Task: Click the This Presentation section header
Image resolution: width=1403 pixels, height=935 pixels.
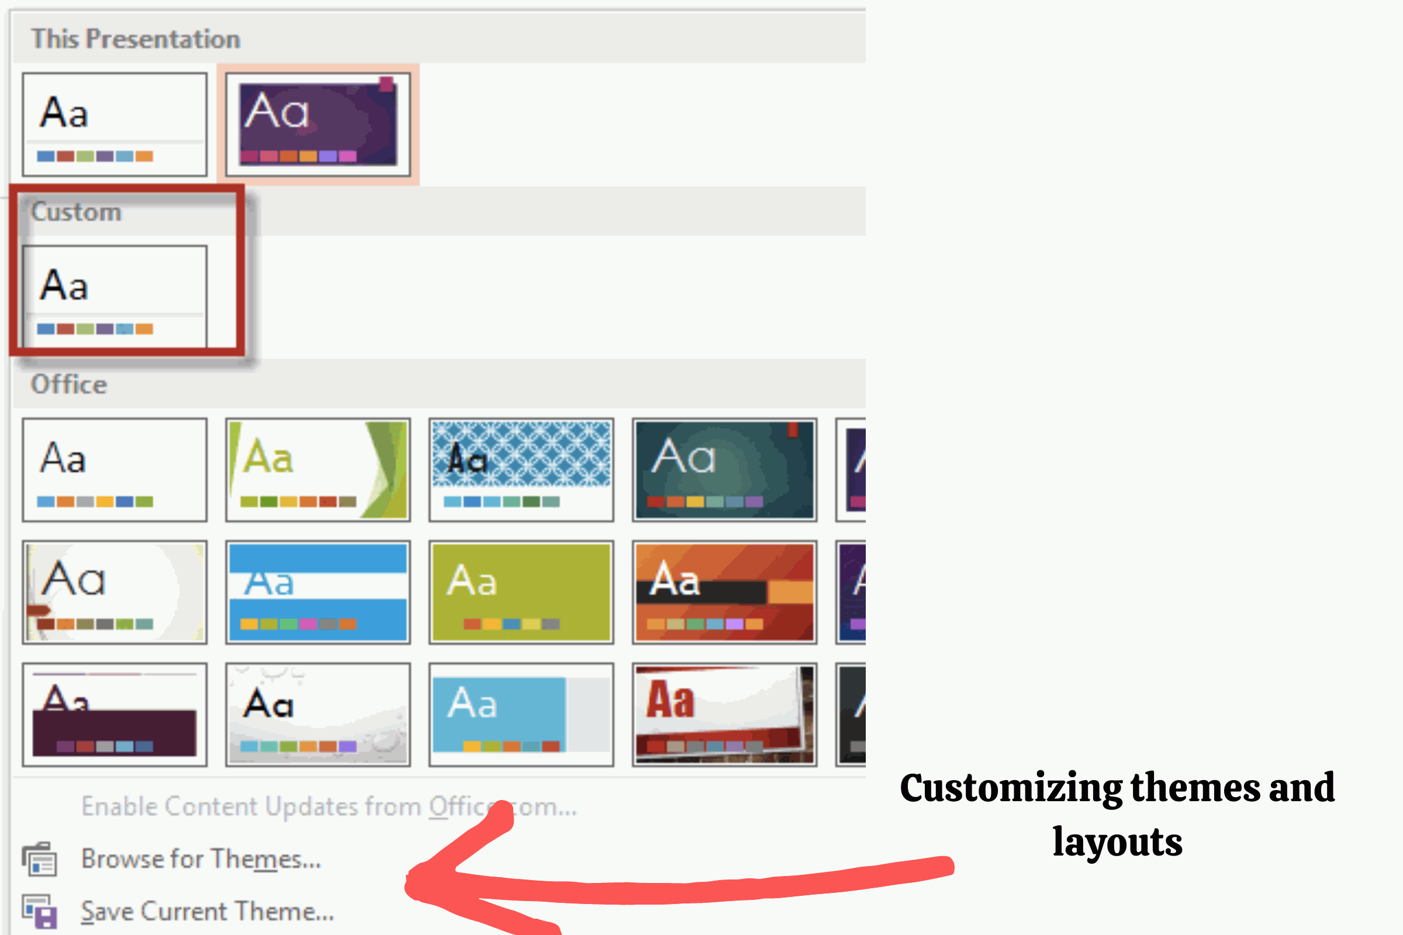Action: pyautogui.click(x=439, y=39)
